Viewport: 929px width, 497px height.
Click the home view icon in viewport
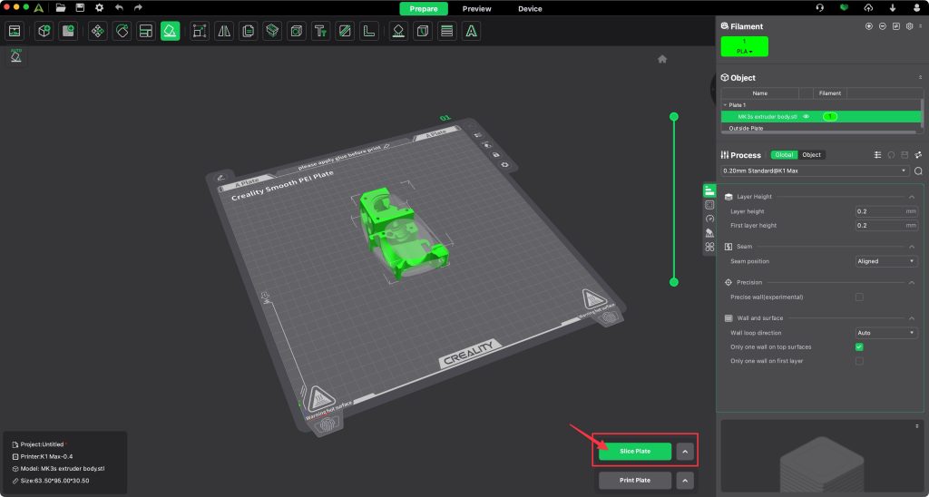pos(662,59)
